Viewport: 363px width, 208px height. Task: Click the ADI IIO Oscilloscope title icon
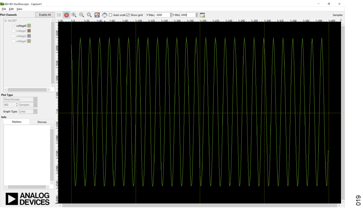click(x=2, y=4)
